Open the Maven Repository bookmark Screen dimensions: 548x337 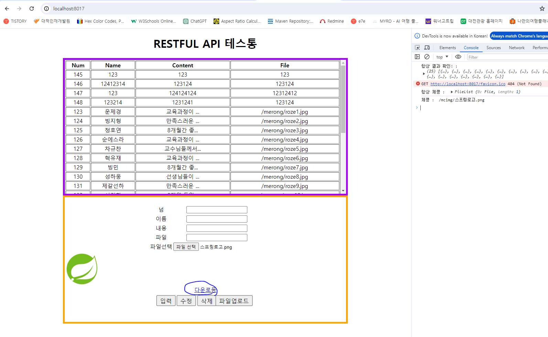290,21
